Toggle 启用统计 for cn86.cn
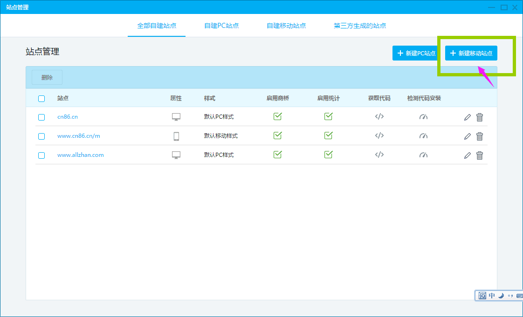 [x=329, y=116]
